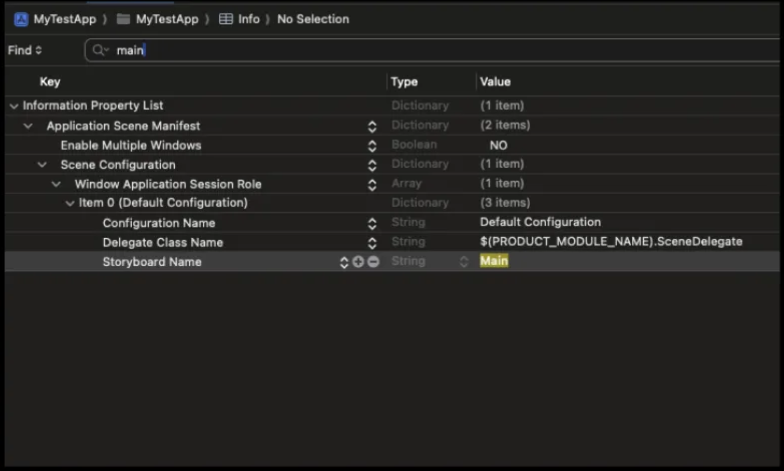
Task: Click the Default Configuration value
Action: [x=540, y=222]
